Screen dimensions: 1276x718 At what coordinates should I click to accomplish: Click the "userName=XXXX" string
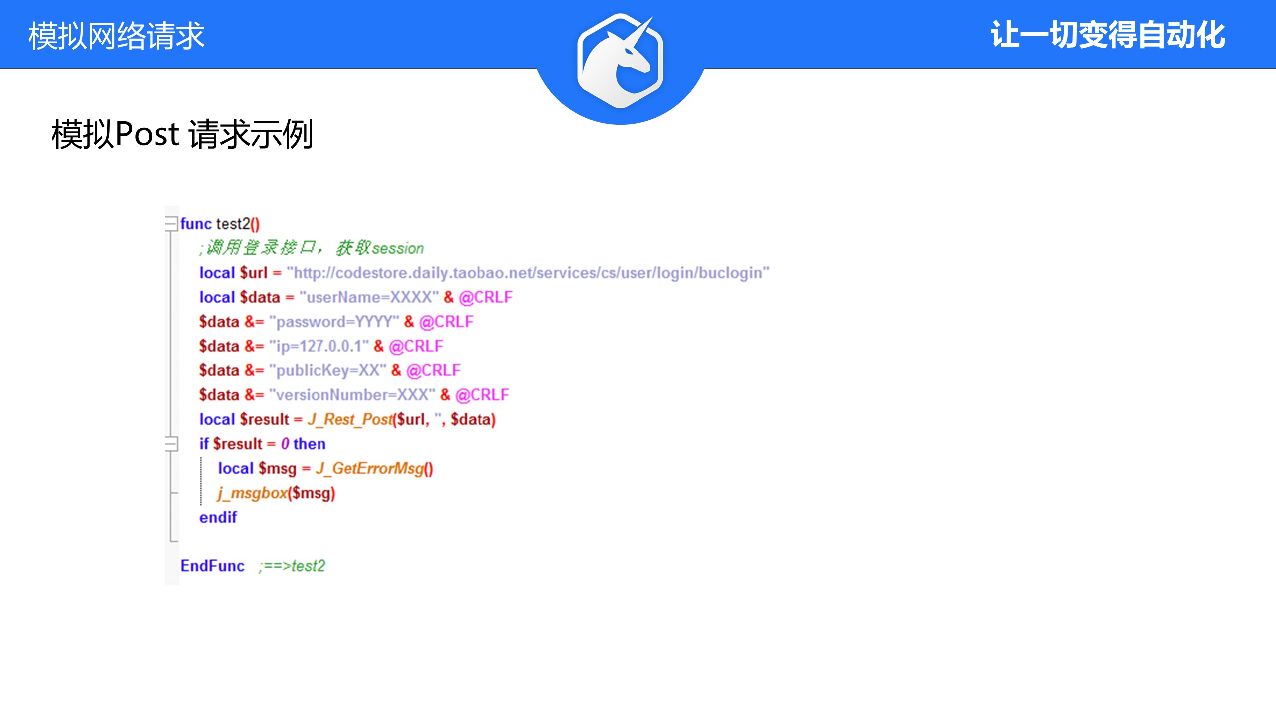(369, 297)
